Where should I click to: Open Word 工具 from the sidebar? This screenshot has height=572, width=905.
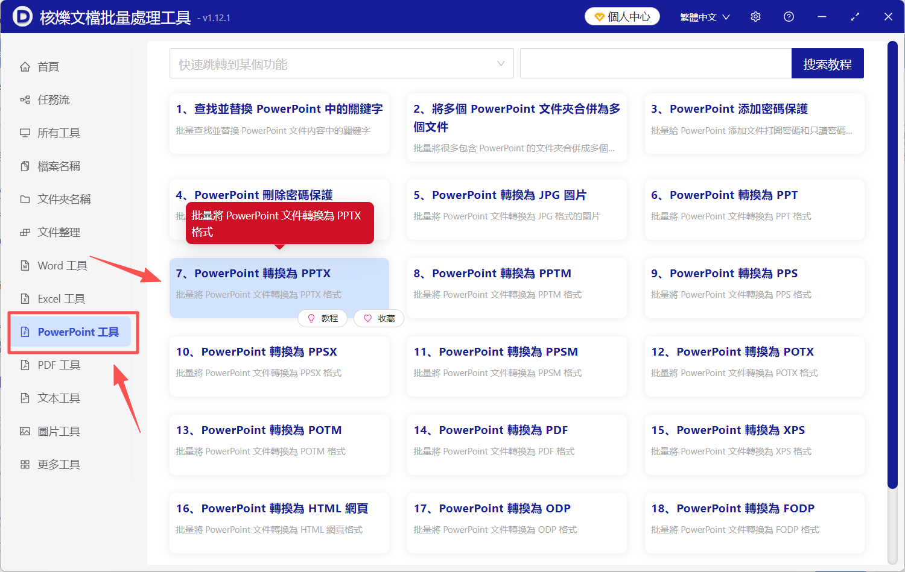(62, 265)
